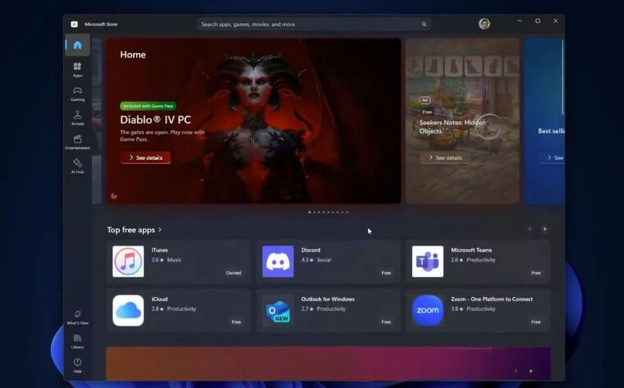See details for Seekers Notes: Hidden Objects
Screen dimensions: 624x388
[x=445, y=158]
